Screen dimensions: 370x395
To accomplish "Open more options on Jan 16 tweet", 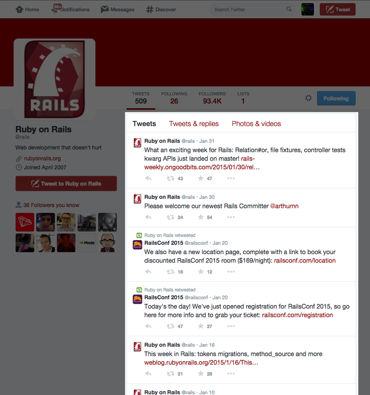I will [231, 373].
